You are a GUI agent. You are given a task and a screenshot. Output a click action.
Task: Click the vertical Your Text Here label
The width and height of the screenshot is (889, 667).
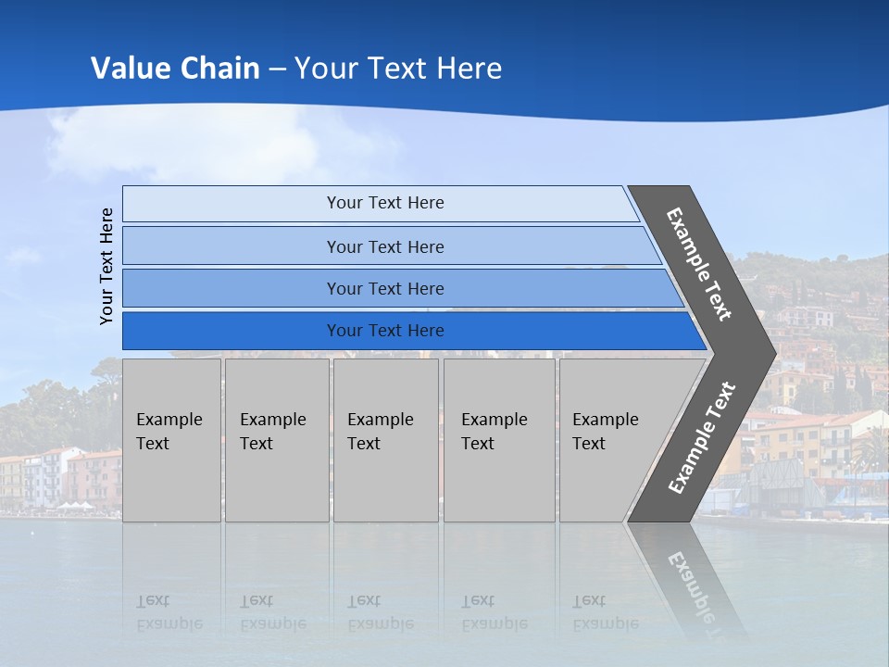pos(106,266)
